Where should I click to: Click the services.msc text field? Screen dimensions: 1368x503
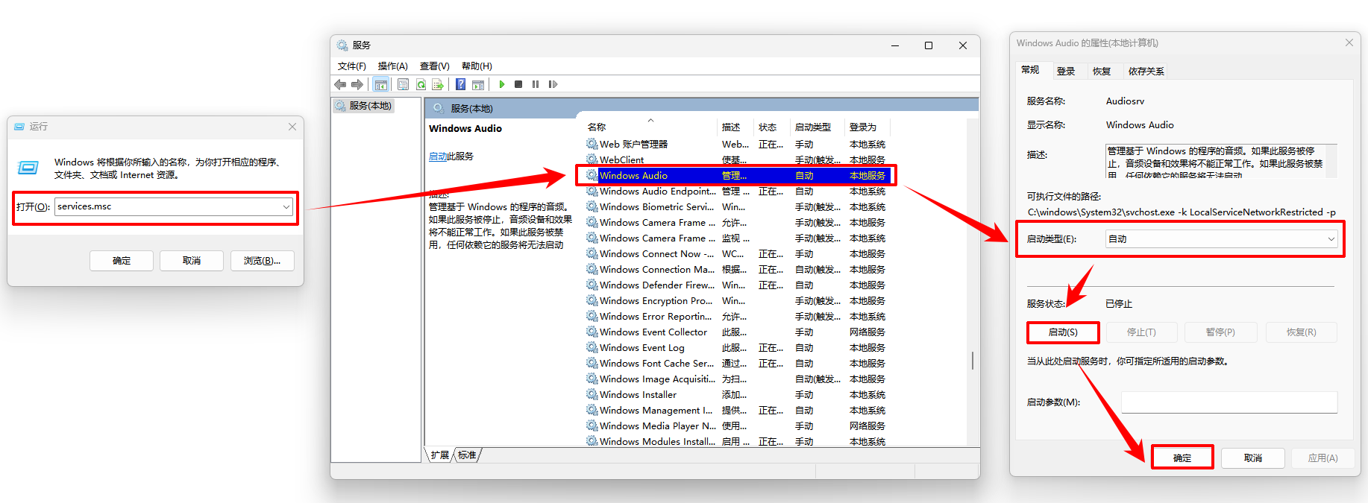(x=167, y=207)
